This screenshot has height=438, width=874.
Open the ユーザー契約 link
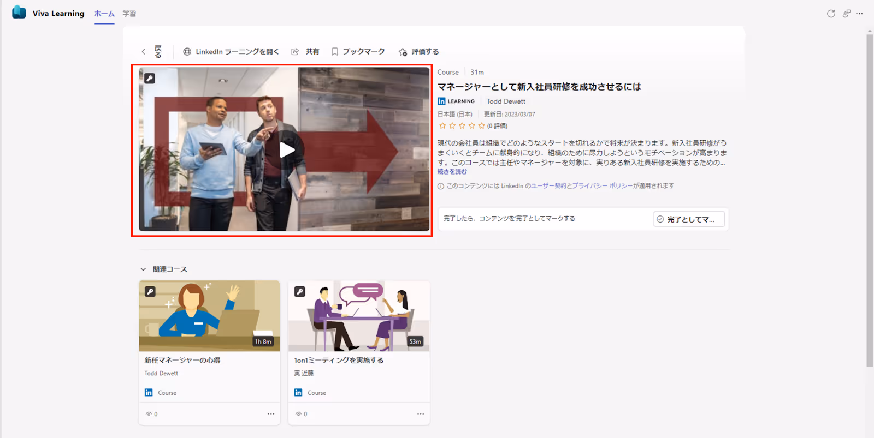click(548, 186)
